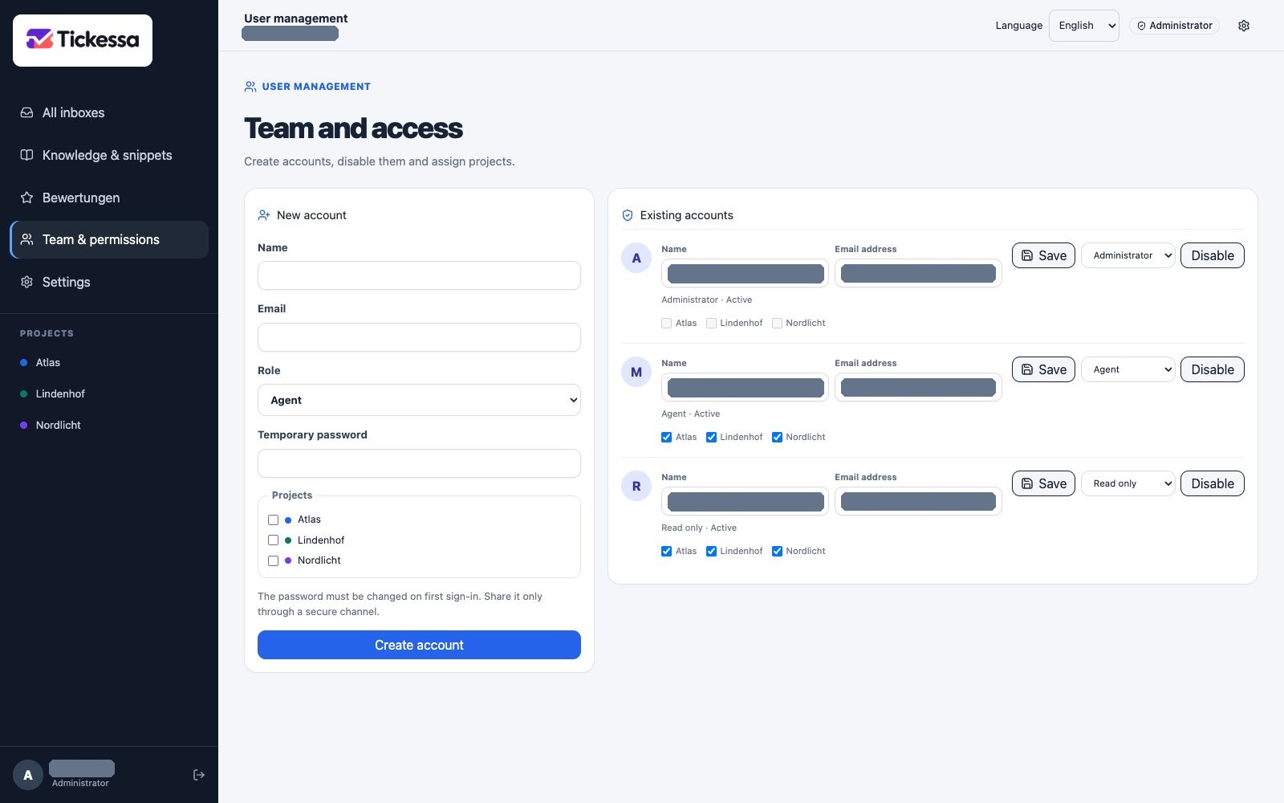Focus the Temporary password field

pos(419,463)
